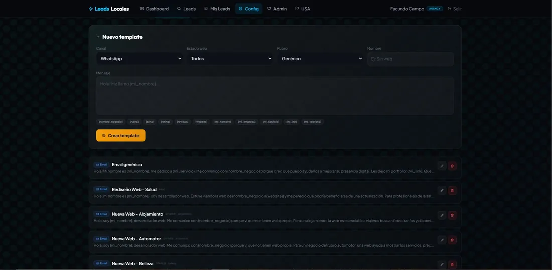This screenshot has height=270, width=552.
Task: Open the Canal WhatsApp dropdown
Action: coord(140,59)
